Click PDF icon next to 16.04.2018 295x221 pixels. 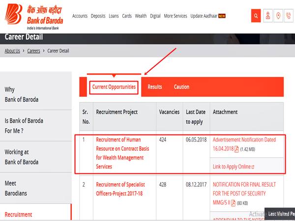tap(236, 149)
